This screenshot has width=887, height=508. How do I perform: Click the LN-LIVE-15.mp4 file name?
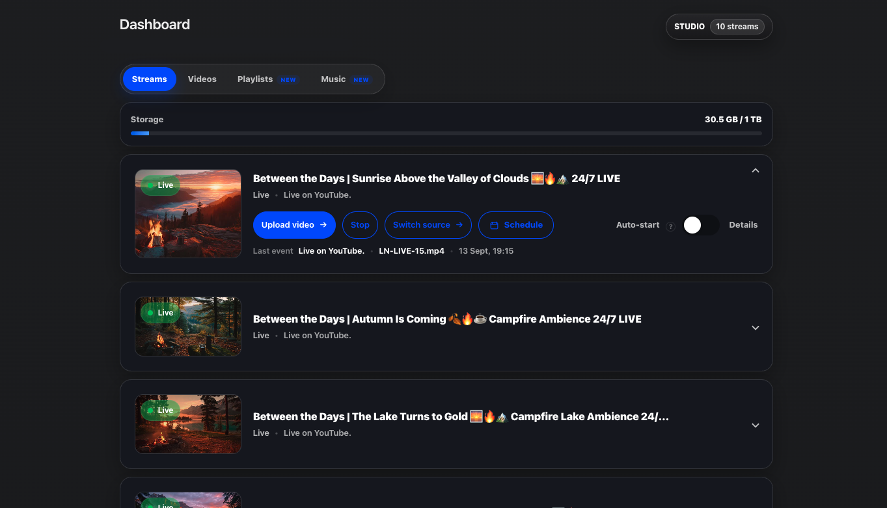pyautogui.click(x=411, y=251)
